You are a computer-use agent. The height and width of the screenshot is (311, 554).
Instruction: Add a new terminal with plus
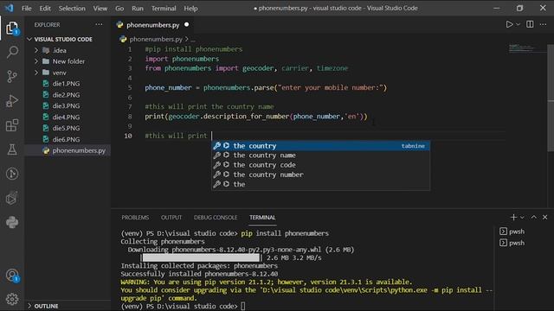[513, 217]
